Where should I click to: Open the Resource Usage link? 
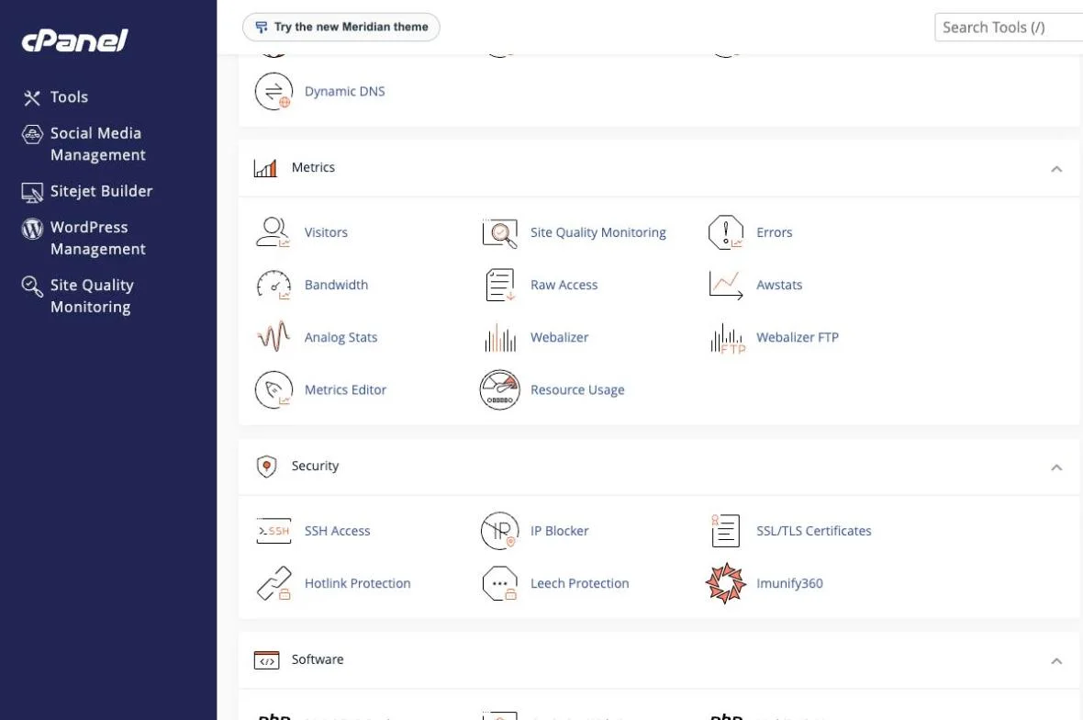[576, 389]
